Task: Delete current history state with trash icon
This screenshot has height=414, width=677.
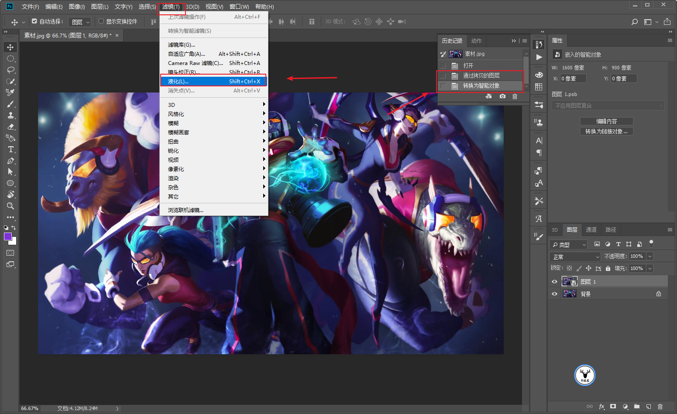Action: [515, 96]
